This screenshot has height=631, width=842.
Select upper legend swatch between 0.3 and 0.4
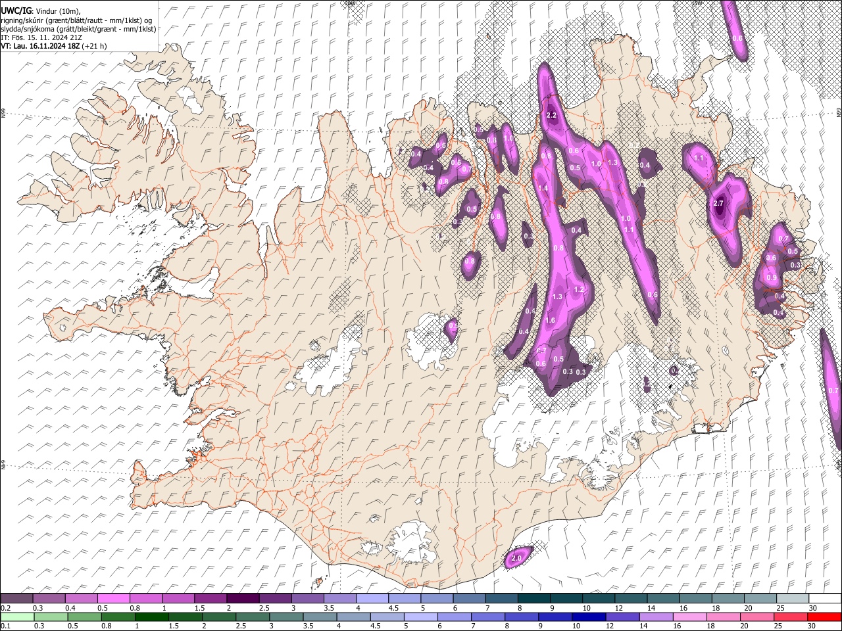(x=49, y=599)
